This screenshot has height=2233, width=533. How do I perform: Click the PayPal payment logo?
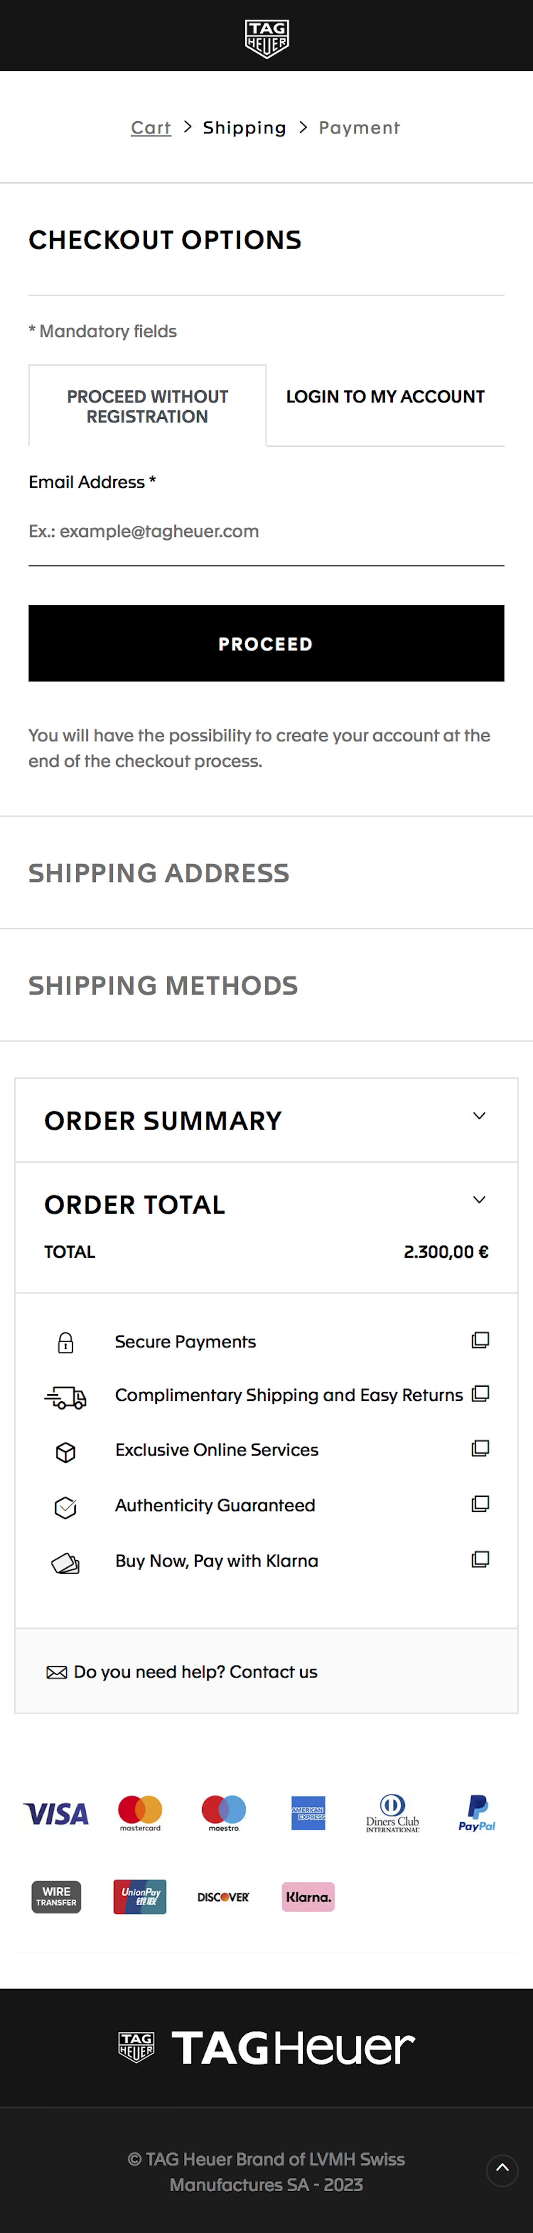(477, 1813)
